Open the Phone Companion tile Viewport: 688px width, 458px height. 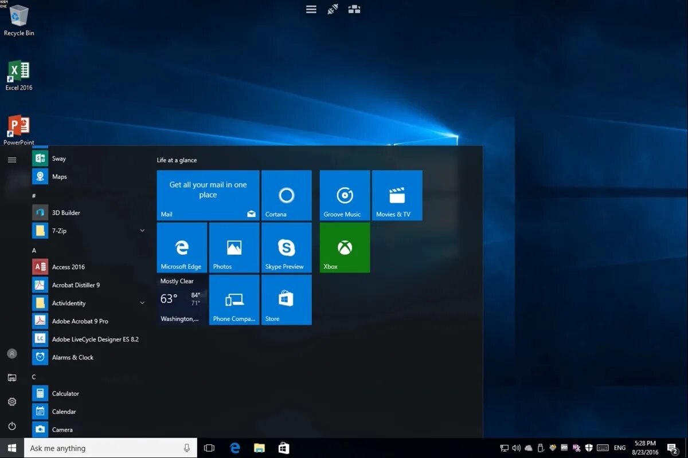(234, 299)
